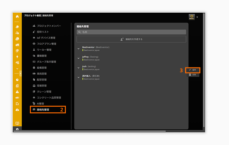The width and height of the screenshot is (229, 145).
Task: Select コンクリート品質管理 menu item
Action: point(47,98)
